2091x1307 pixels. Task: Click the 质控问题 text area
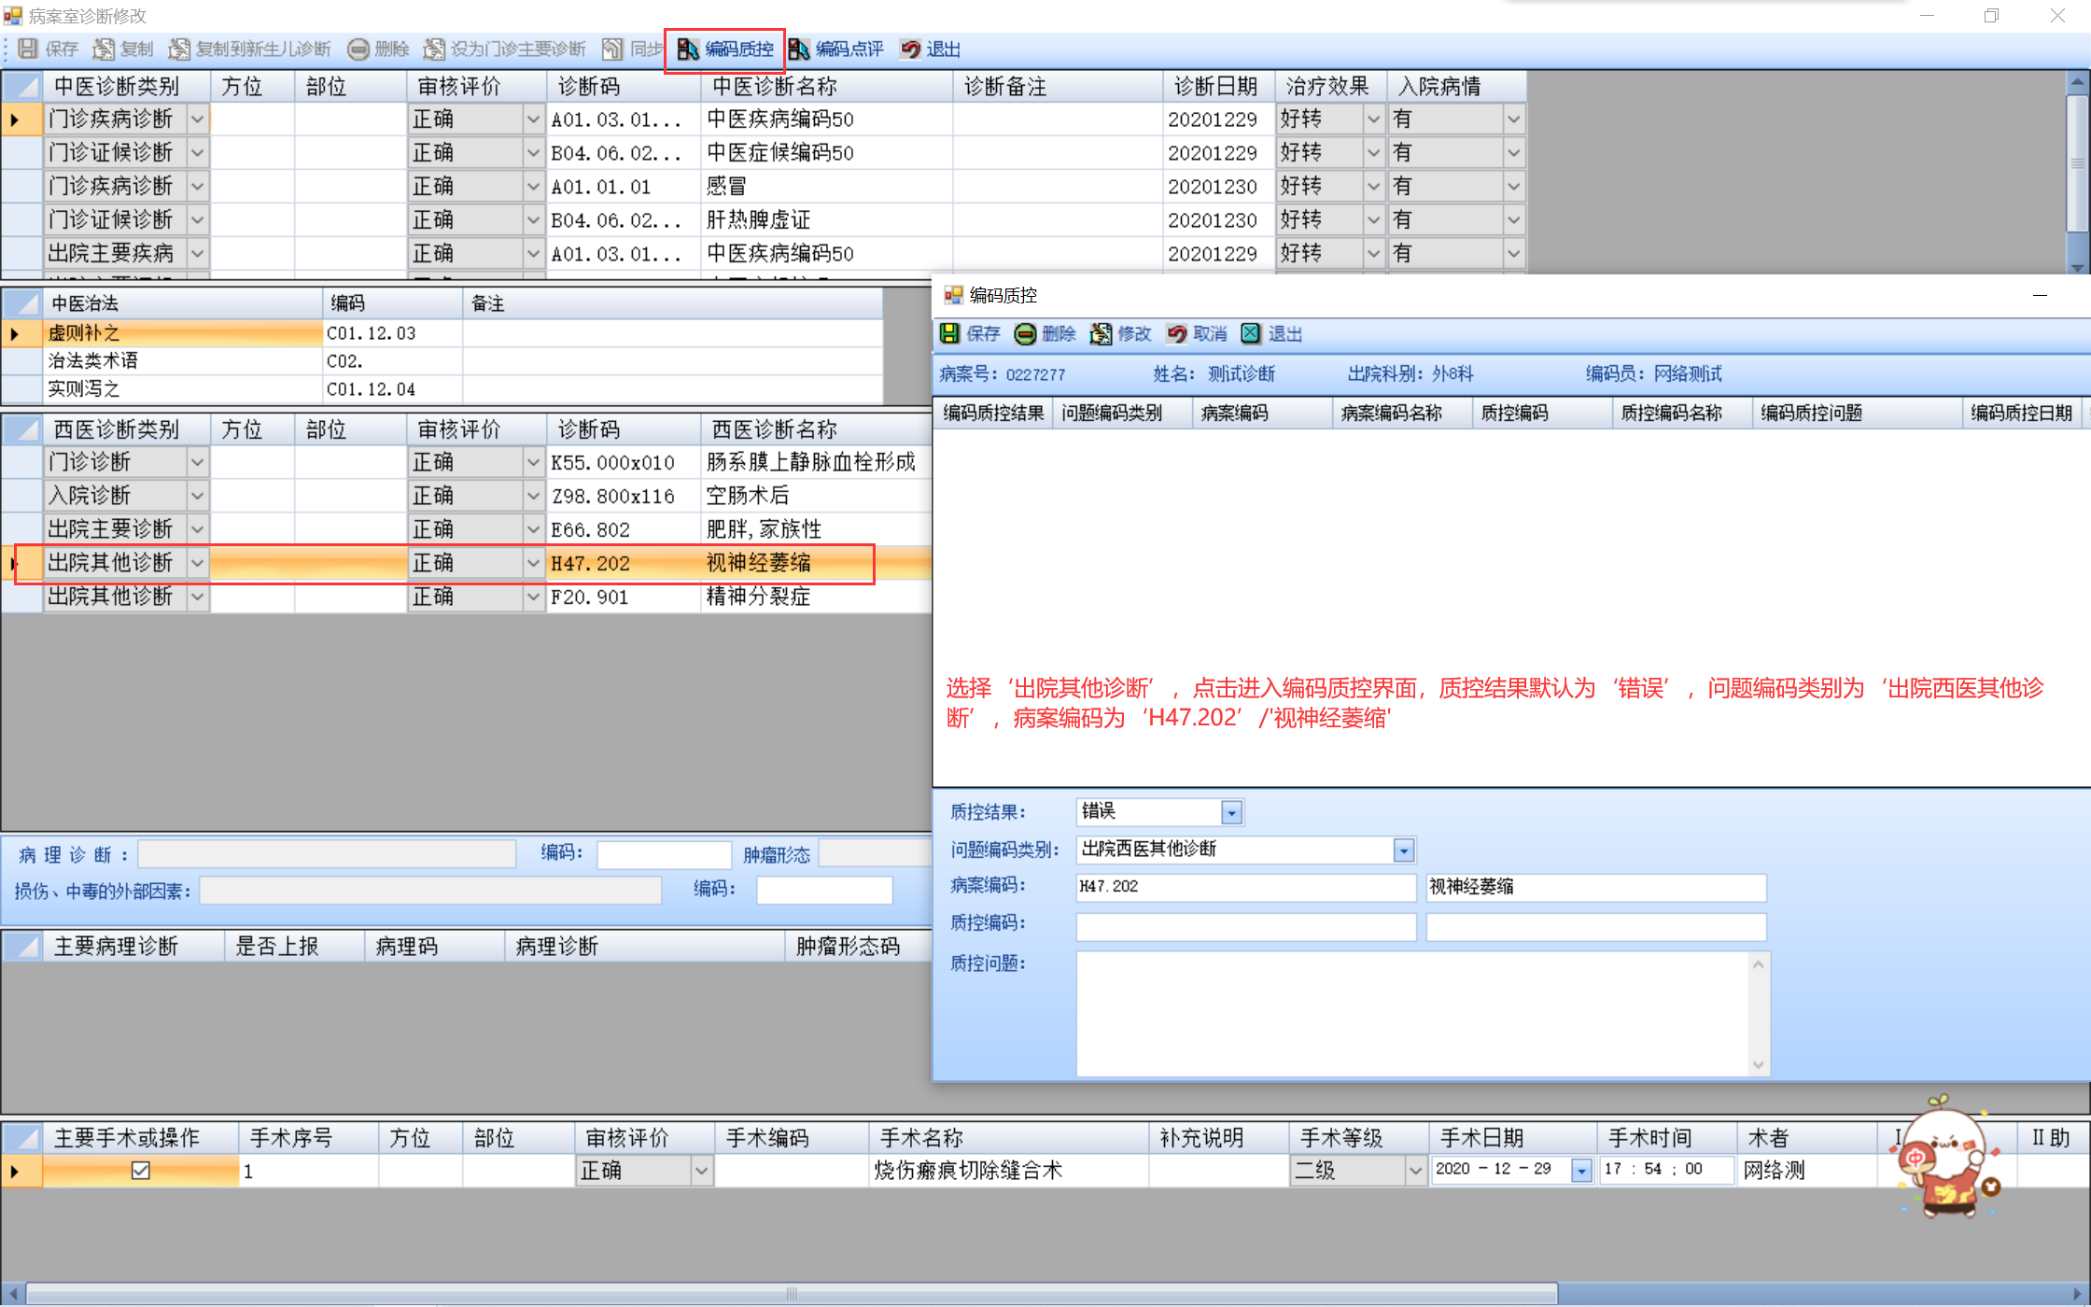[x=1411, y=1013]
